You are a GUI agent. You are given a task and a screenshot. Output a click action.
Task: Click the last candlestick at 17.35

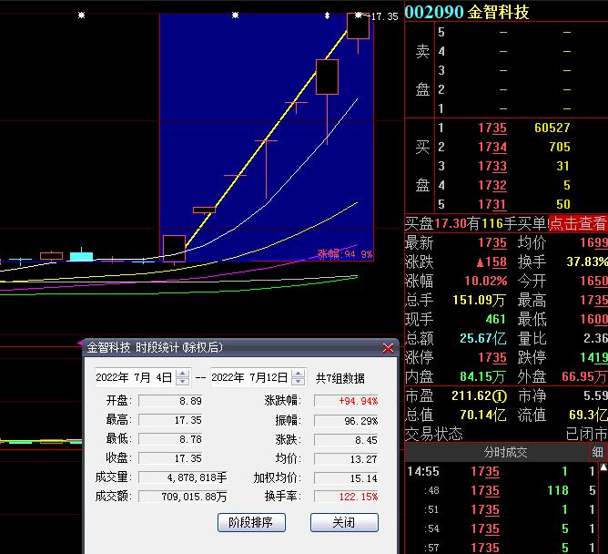point(358,26)
